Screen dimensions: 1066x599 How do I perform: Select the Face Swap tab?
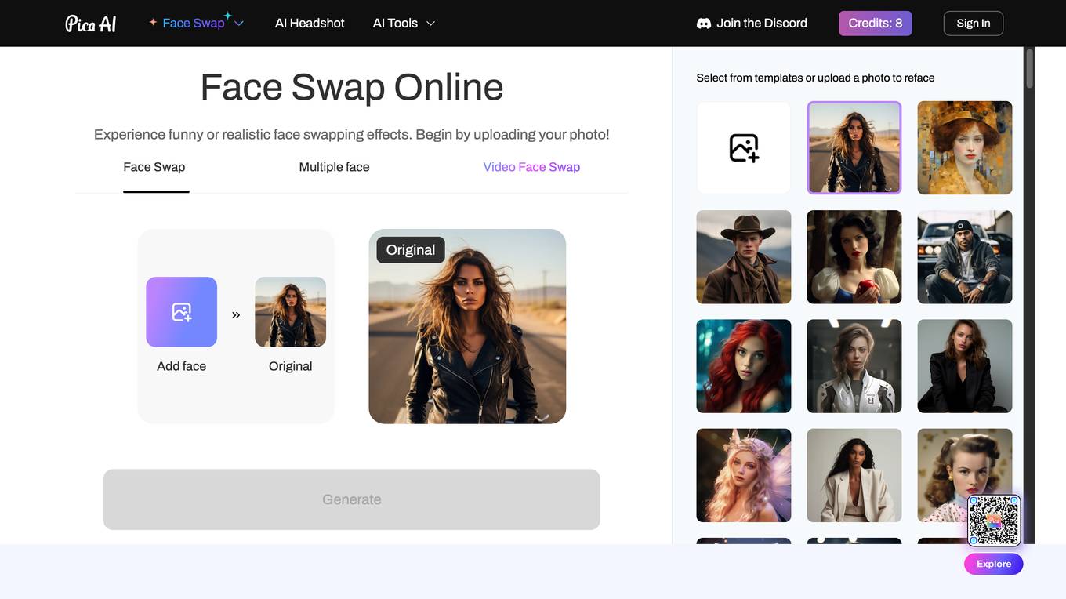click(154, 167)
